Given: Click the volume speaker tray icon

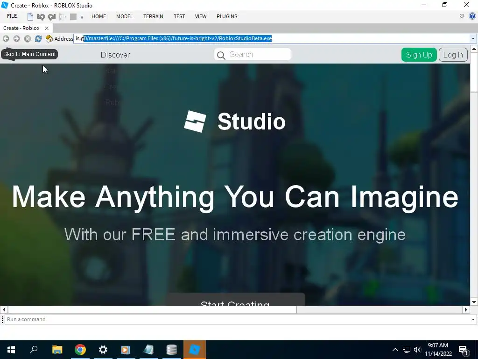Looking at the screenshot, I should (x=417, y=350).
